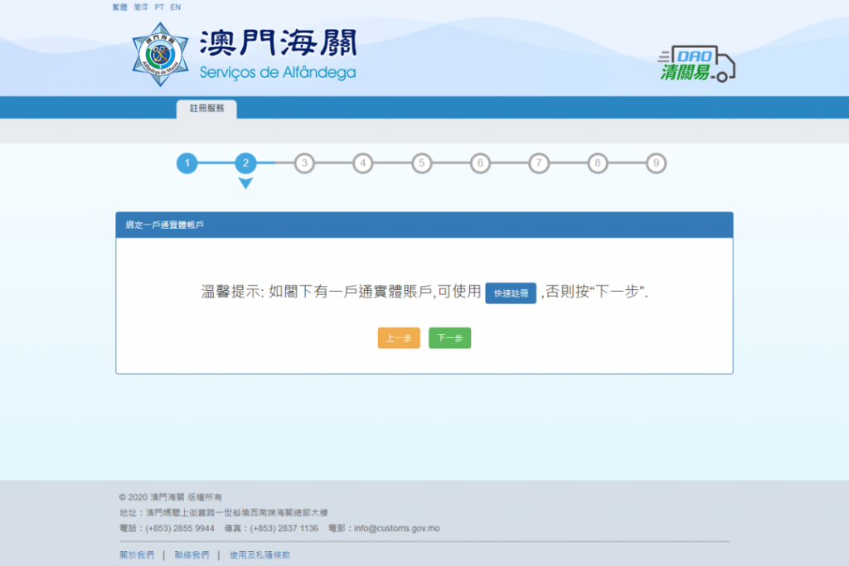
Task: Click step 7 circle in progress indicator
Action: point(539,163)
